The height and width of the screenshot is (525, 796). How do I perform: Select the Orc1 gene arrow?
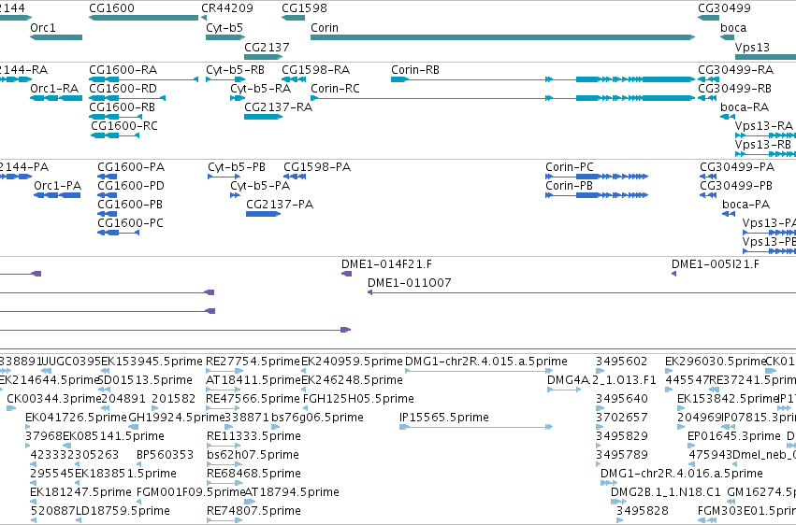(56, 37)
